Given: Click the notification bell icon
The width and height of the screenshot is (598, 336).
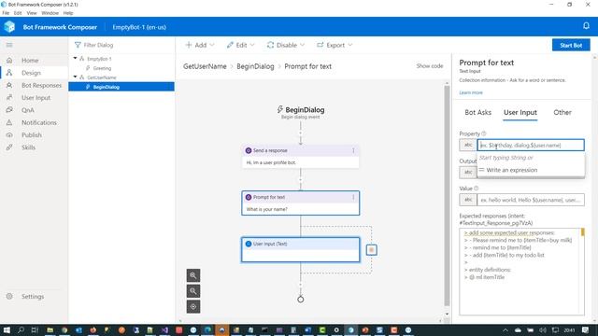Looking at the screenshot, I should coord(586,26).
